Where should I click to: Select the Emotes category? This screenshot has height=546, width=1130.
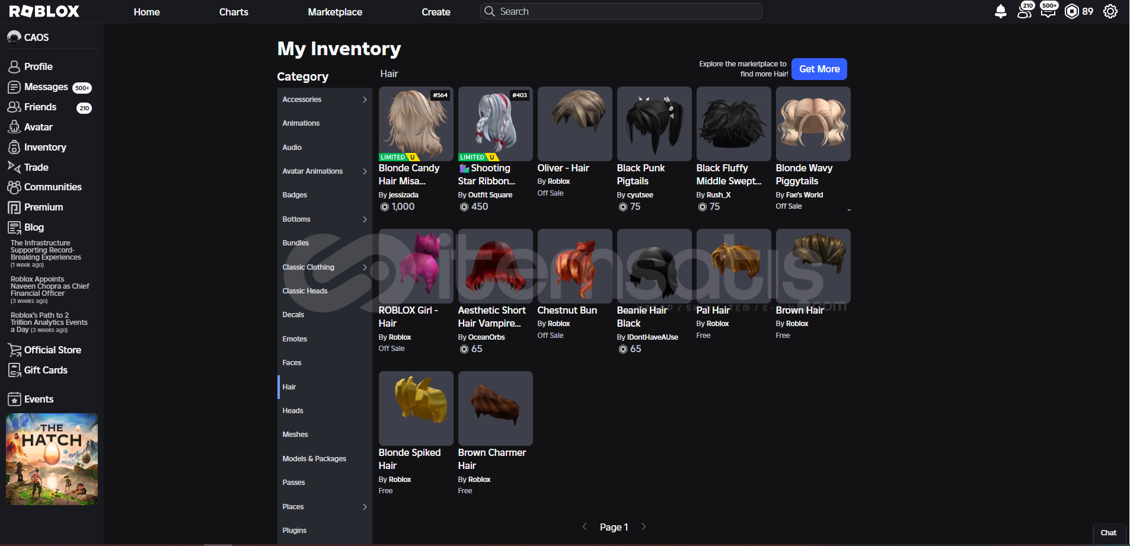tap(325, 339)
